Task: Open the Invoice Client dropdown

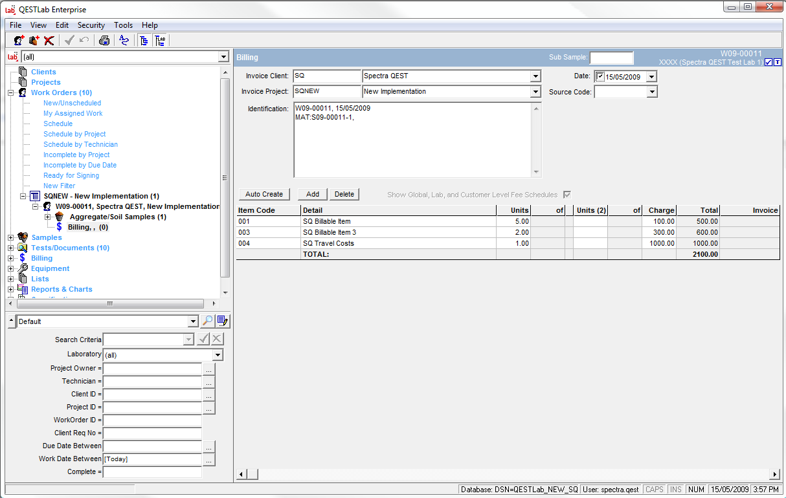Action: pos(535,76)
